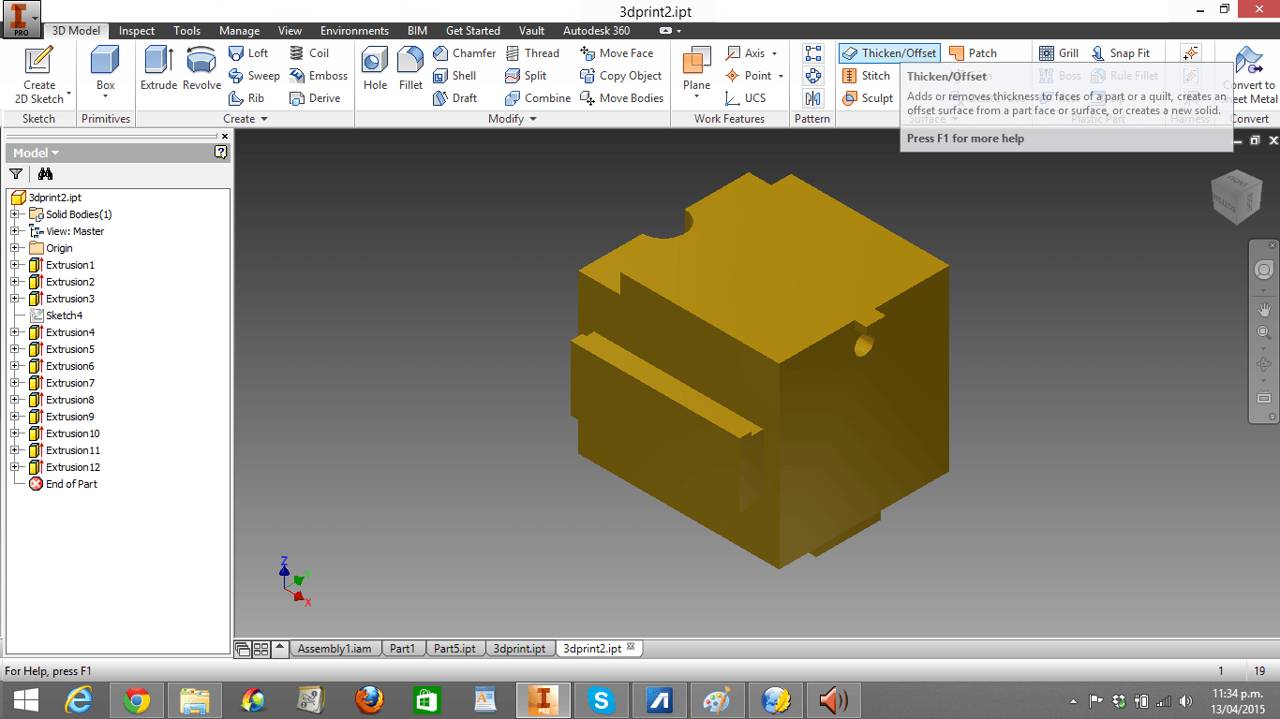The width and height of the screenshot is (1280, 719).
Task: Activate the Fillet tool
Action: 410,68
